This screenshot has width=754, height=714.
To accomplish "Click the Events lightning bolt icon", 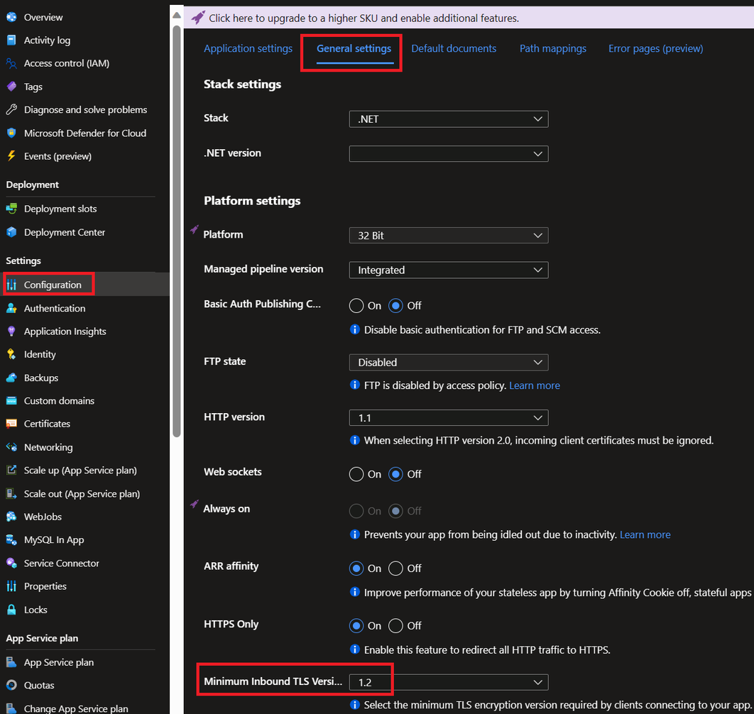I will (11, 156).
